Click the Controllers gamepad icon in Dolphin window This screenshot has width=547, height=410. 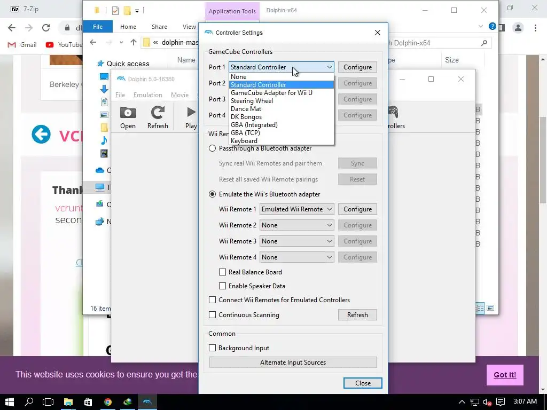tap(393, 112)
